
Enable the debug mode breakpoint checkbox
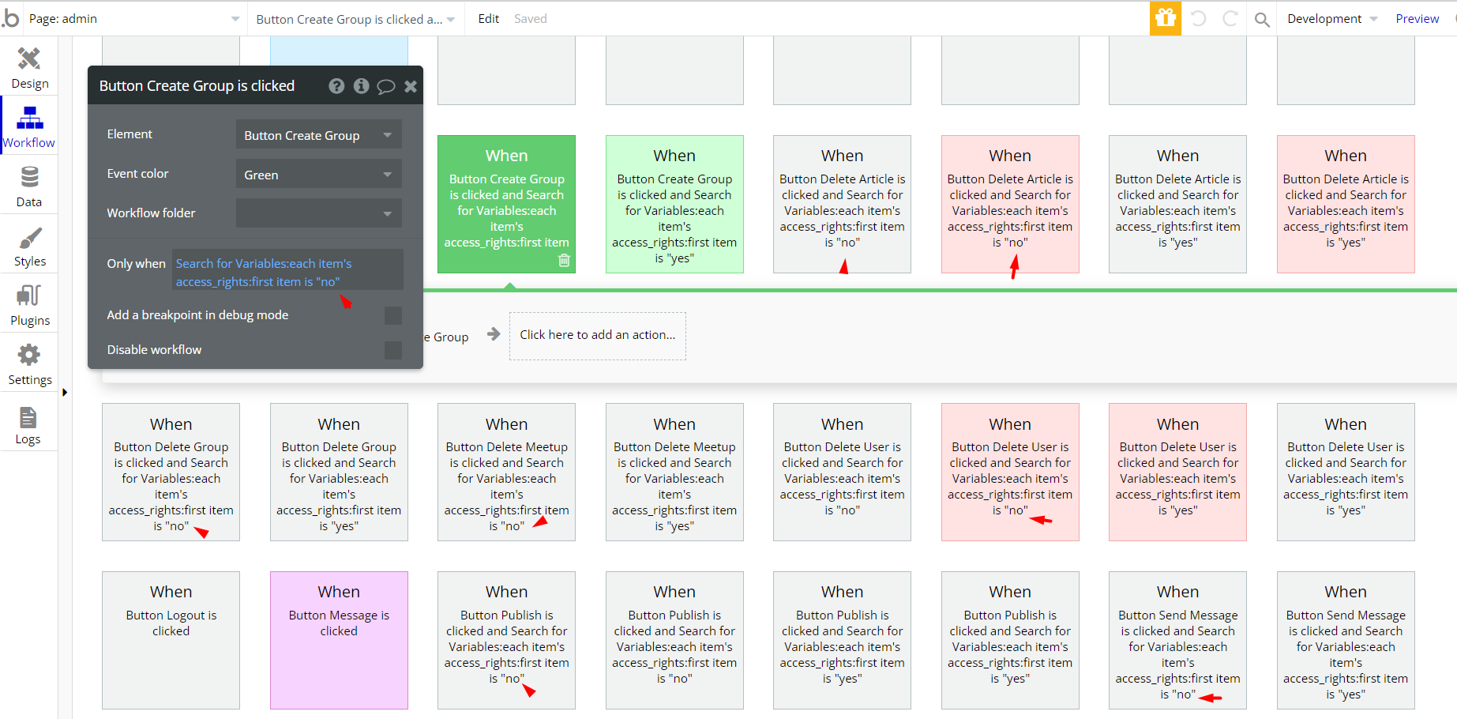[392, 315]
